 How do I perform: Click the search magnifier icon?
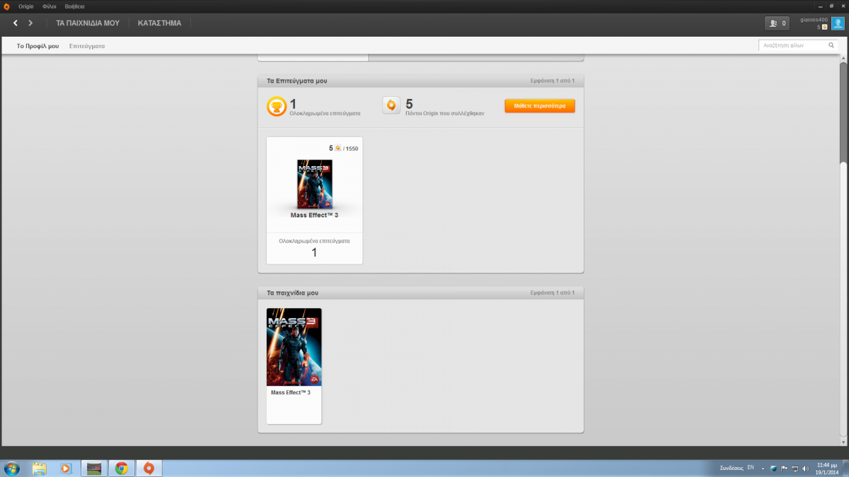coord(831,45)
